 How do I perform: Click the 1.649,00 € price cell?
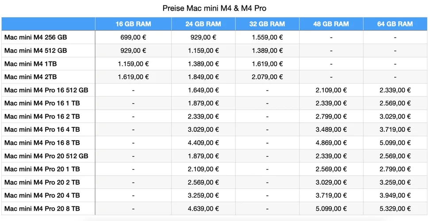(x=203, y=90)
